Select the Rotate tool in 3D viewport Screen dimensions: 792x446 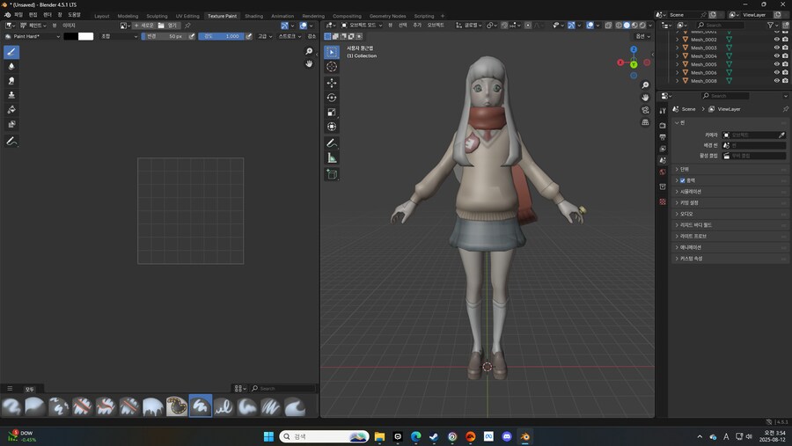(x=332, y=98)
